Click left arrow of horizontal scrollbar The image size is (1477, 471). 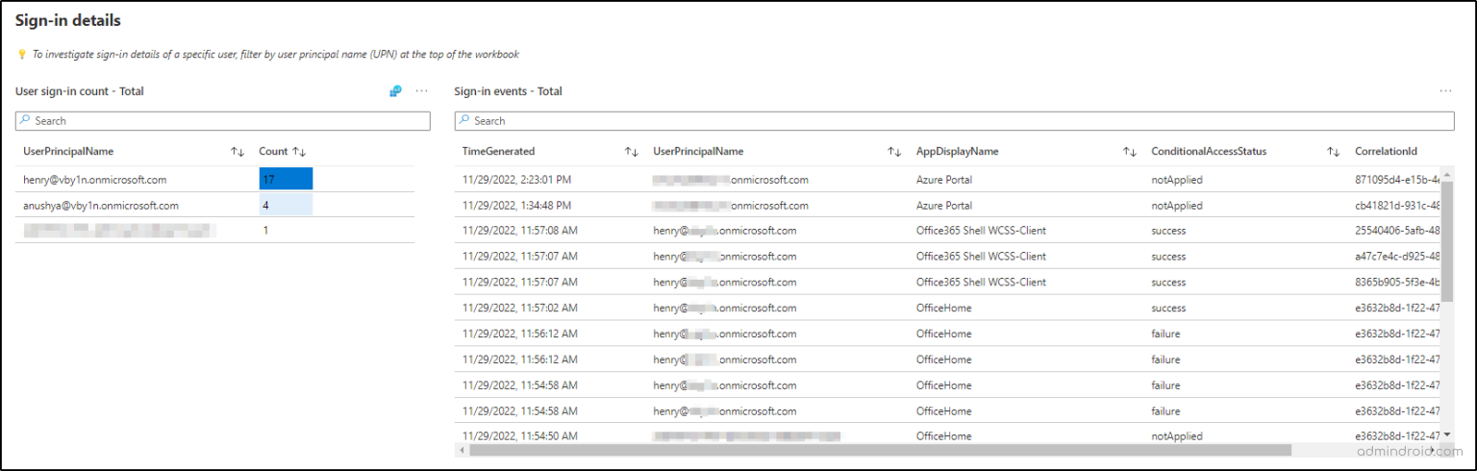tap(462, 450)
